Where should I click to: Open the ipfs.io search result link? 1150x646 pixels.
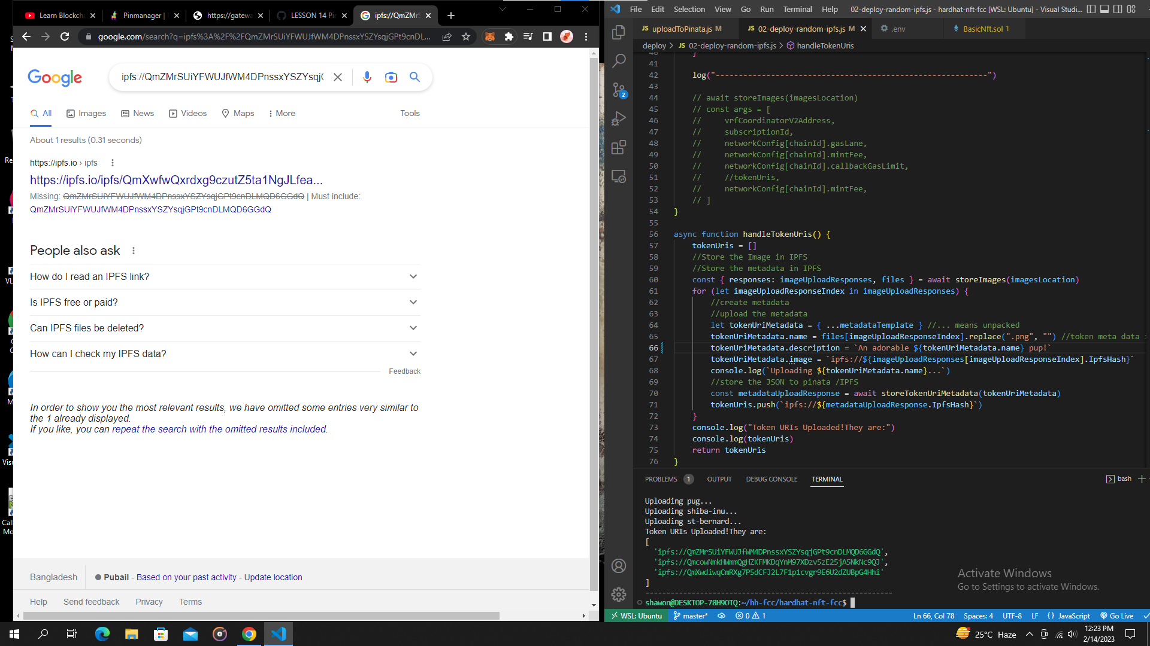[176, 180]
